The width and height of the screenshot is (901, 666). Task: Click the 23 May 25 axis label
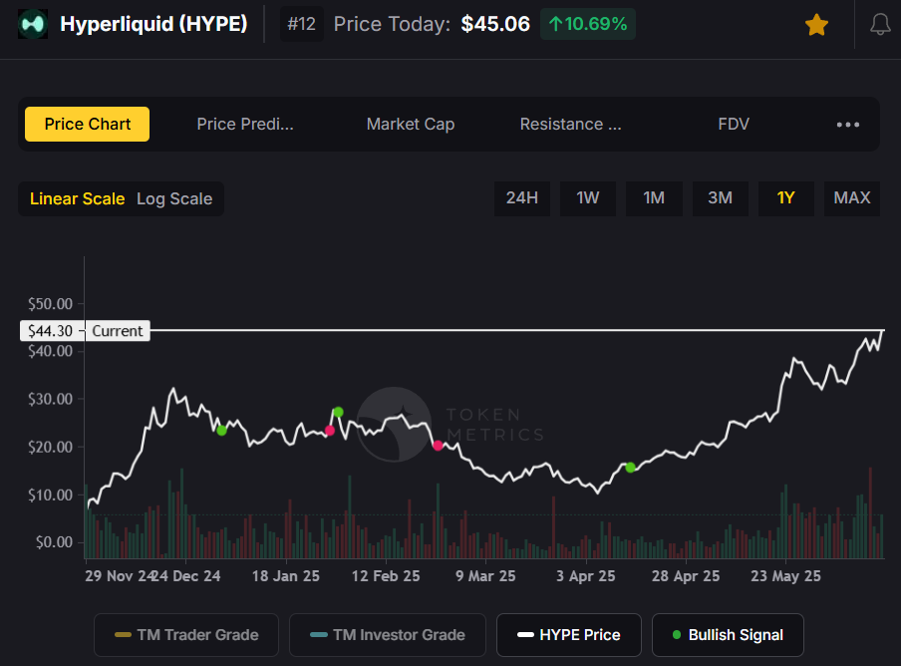pyautogui.click(x=785, y=576)
